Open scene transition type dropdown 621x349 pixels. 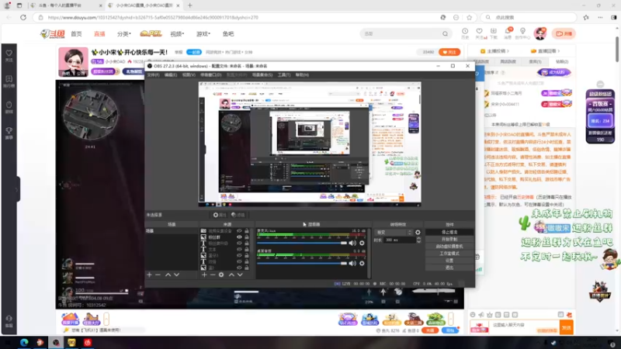click(x=394, y=232)
